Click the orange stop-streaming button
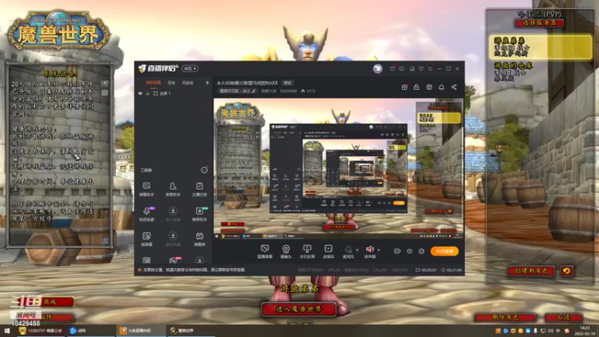This screenshot has height=337, width=599. pos(444,251)
